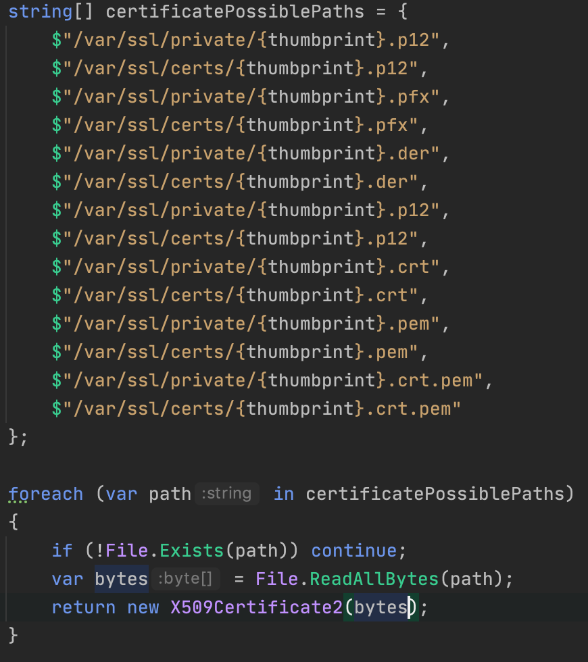Click the /var/ssl/certs/{thumbprint}.crt.pem path string
Viewport: 588px width, 662px height.
(256, 409)
